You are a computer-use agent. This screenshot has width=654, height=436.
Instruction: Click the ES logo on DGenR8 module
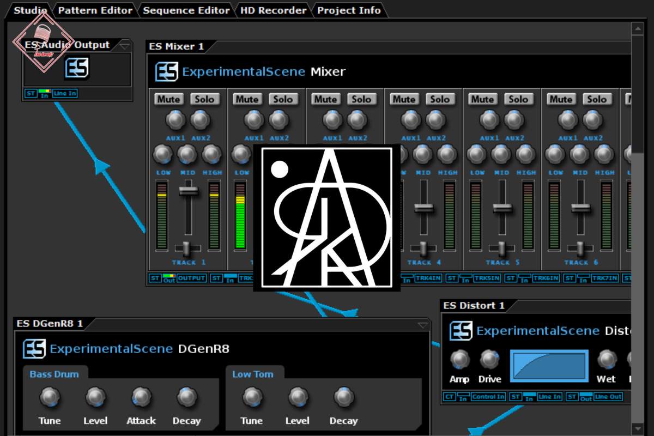[34, 349]
